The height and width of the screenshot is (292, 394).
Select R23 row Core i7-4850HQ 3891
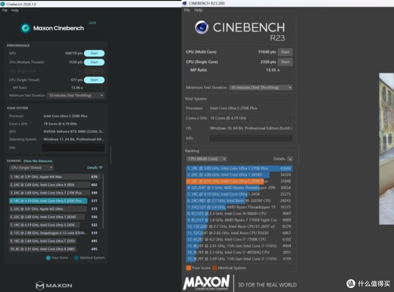[239, 252]
